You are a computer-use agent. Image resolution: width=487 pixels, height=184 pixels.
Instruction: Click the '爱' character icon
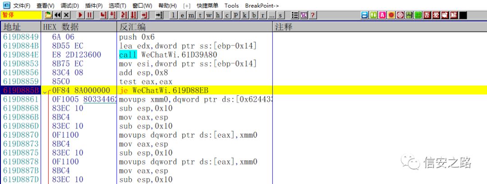[436, 15]
